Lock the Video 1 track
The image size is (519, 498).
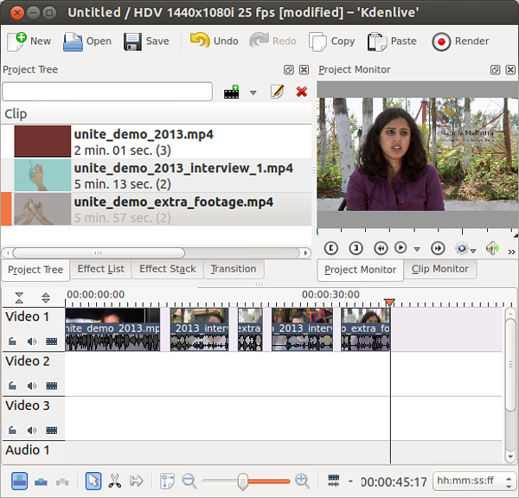point(13,342)
